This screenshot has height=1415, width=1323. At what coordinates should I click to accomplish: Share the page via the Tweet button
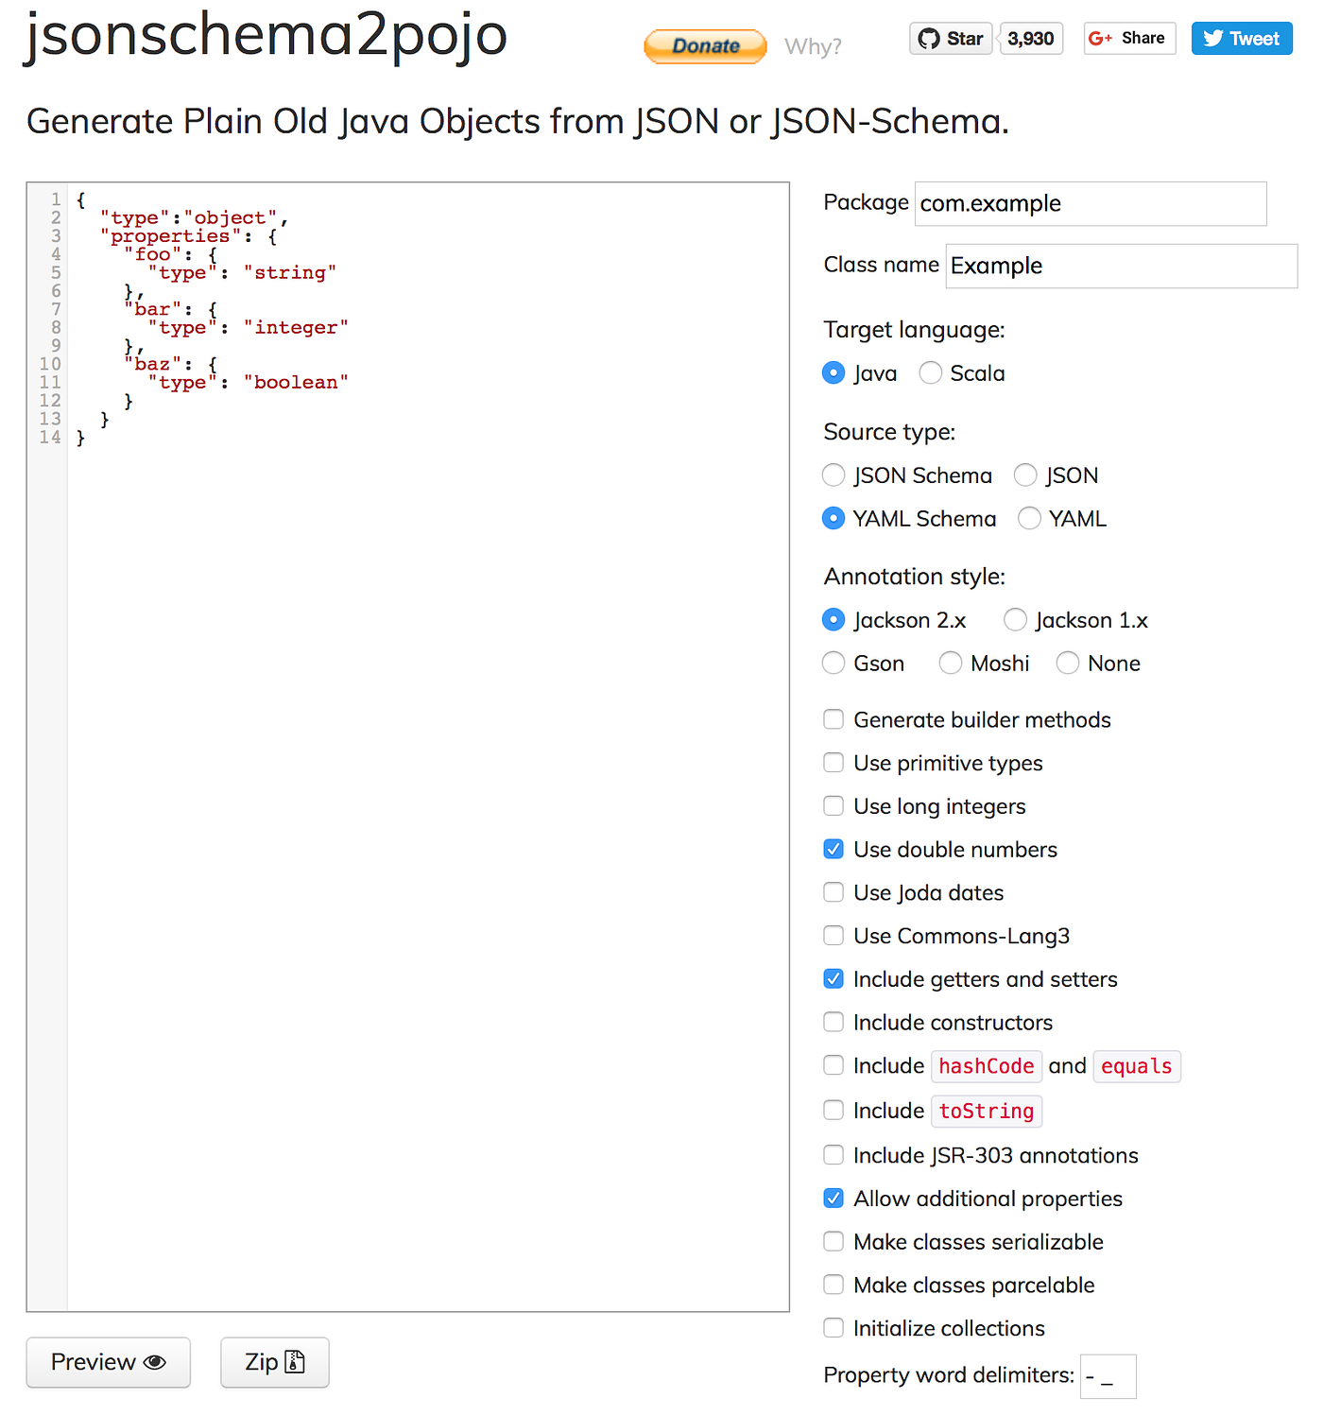pyautogui.click(x=1241, y=38)
